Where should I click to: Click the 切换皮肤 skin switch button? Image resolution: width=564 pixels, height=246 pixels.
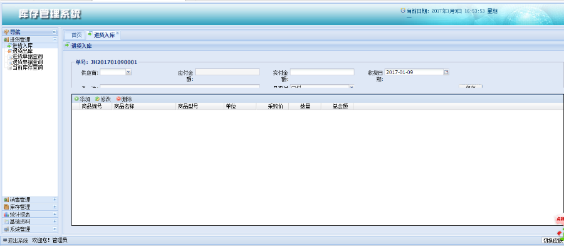click(x=553, y=240)
